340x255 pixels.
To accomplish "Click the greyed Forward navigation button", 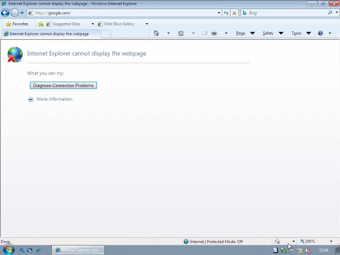I will pyautogui.click(x=15, y=13).
